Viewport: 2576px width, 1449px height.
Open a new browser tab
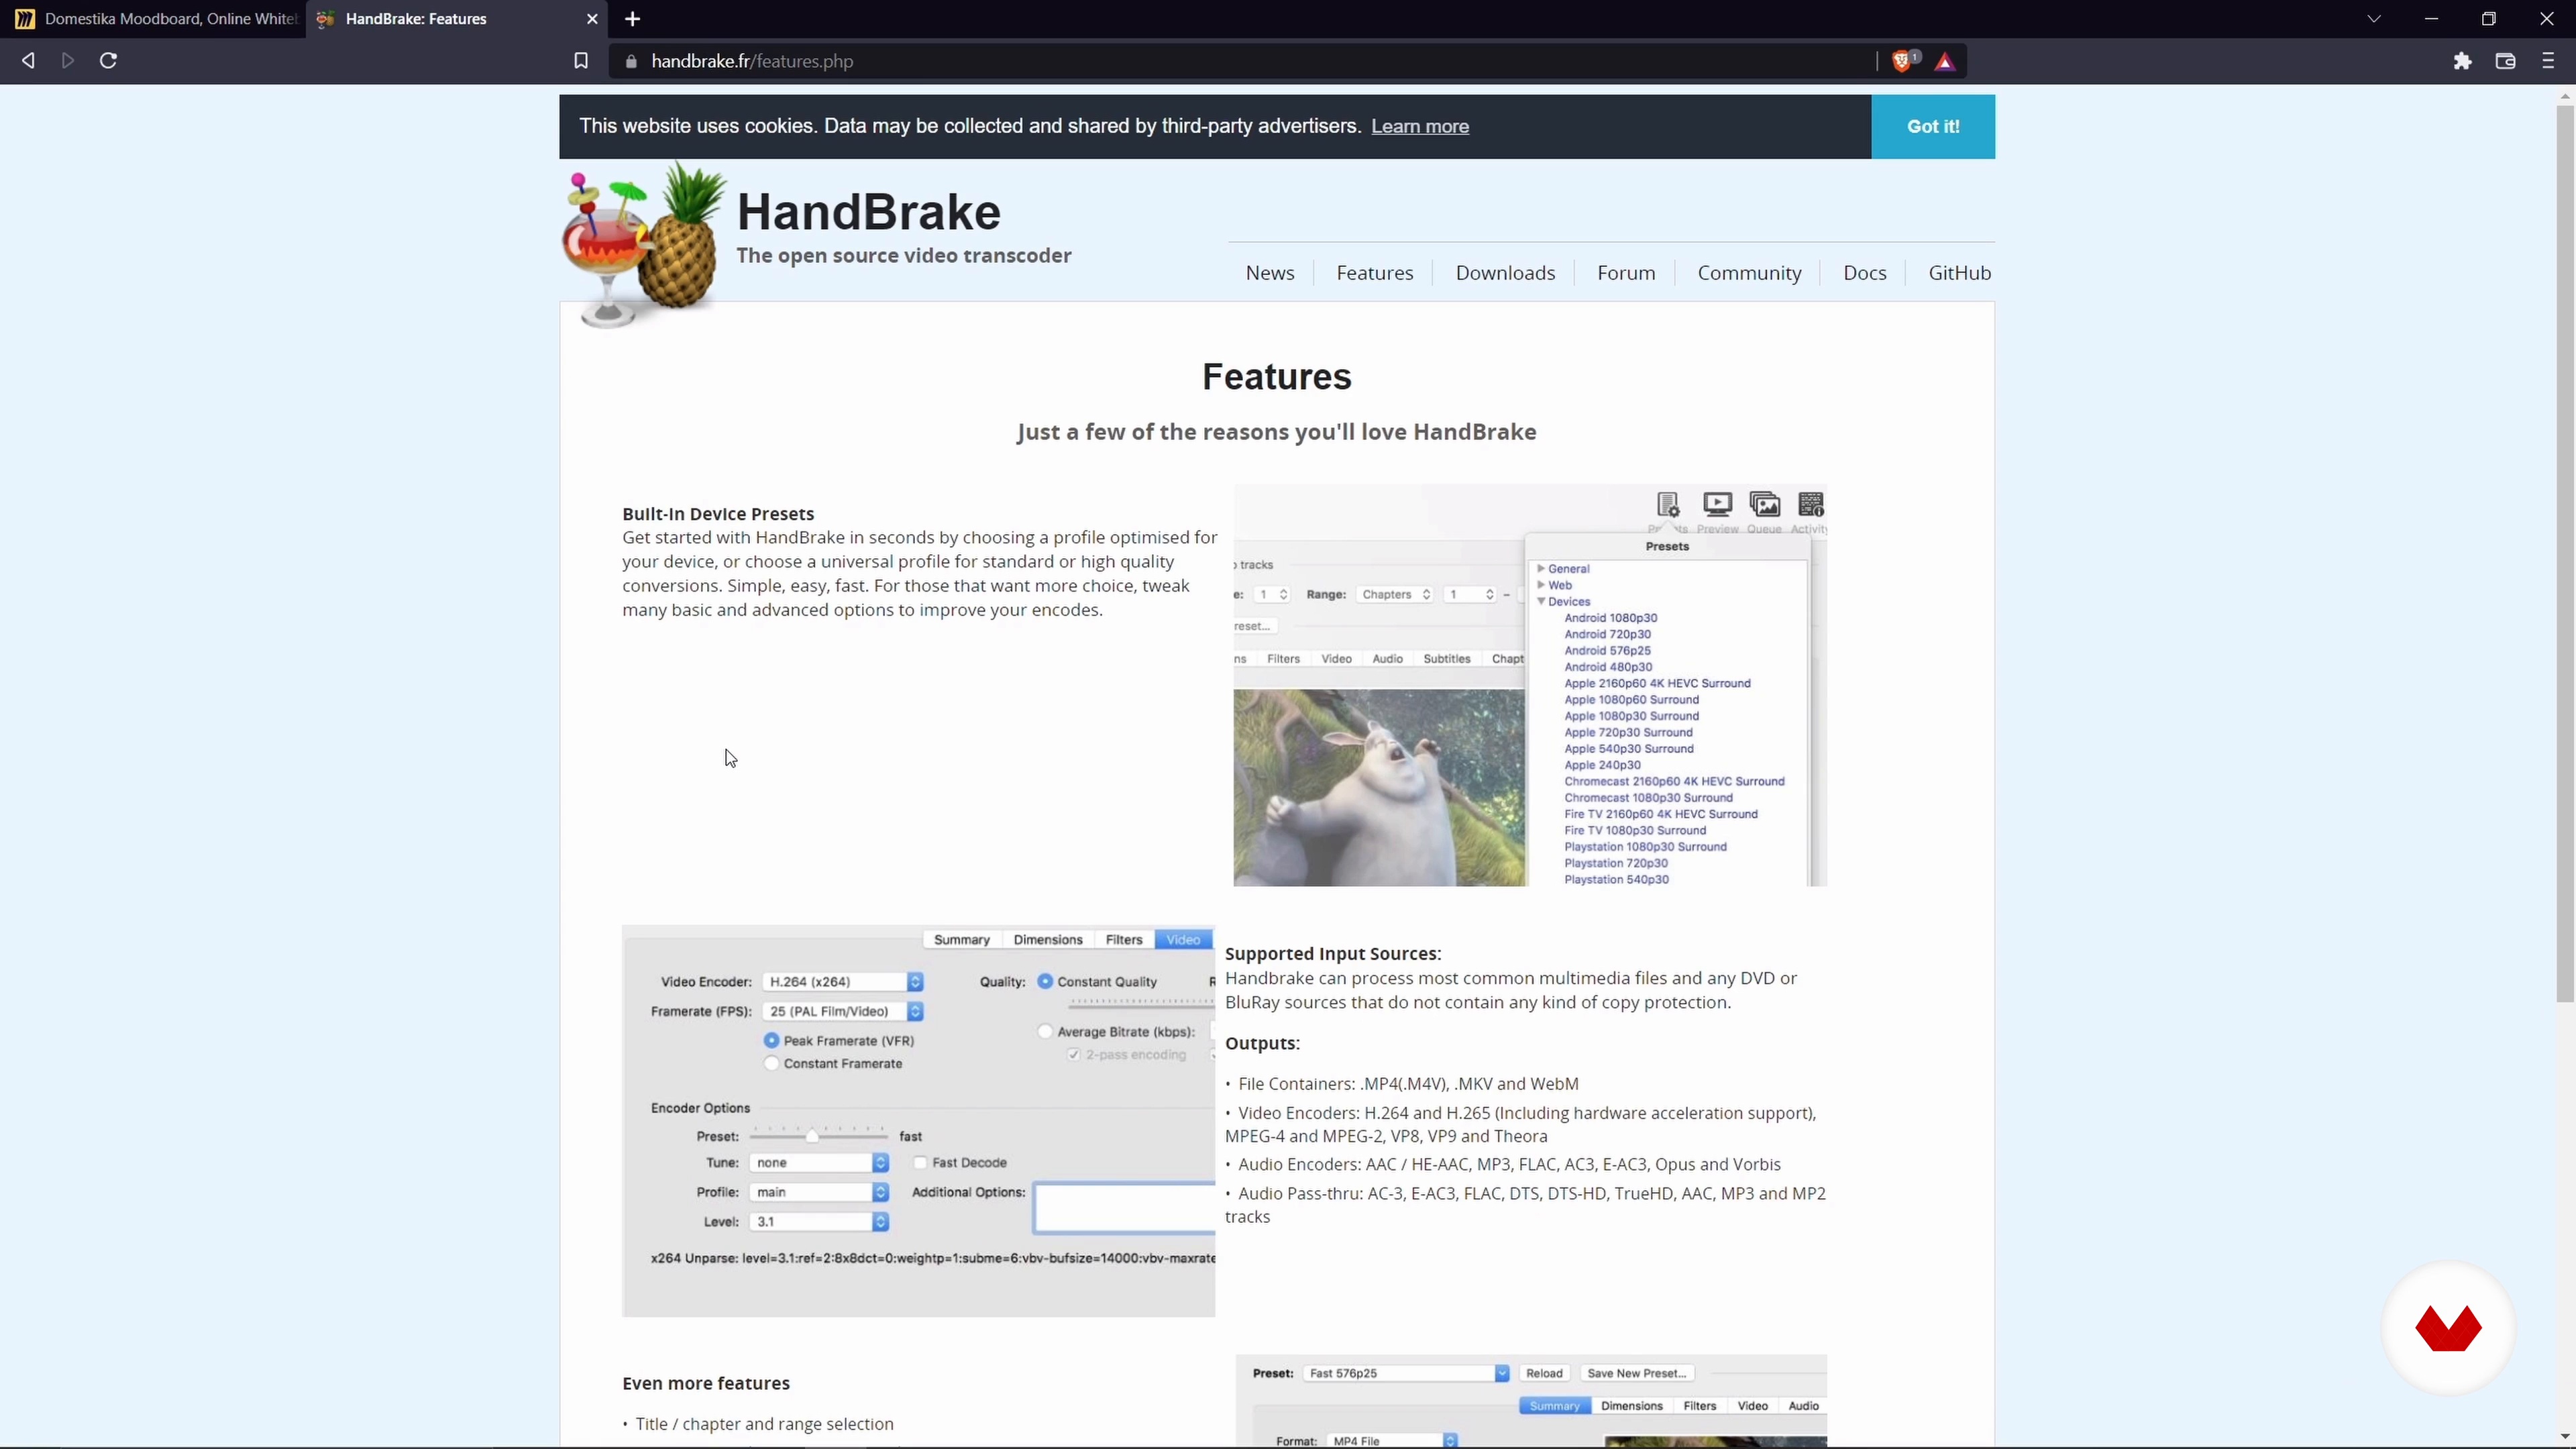(632, 19)
